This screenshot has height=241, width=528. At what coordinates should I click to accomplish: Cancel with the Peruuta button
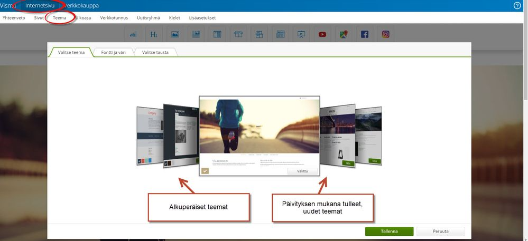click(x=441, y=232)
